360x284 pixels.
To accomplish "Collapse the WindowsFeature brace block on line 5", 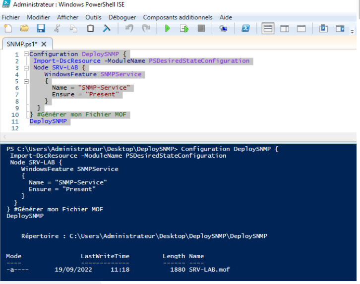I will pyautogui.click(x=26, y=81).
